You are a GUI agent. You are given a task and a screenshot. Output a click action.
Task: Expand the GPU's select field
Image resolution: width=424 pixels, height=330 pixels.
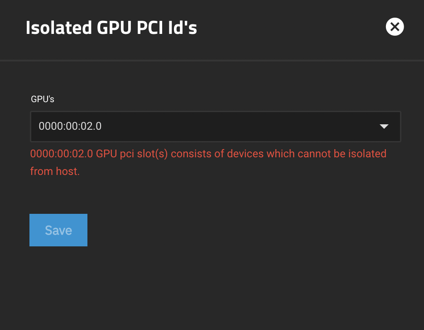pos(215,127)
